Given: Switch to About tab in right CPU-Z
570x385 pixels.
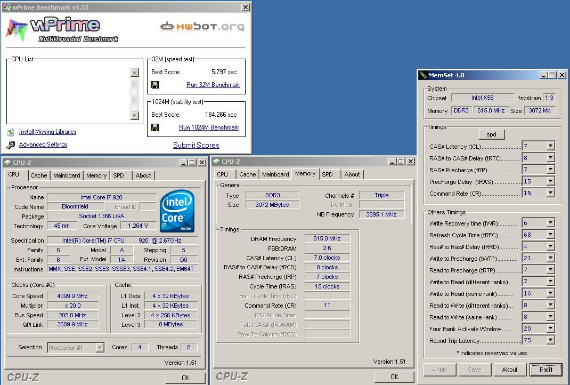Looking at the screenshot, I should 352,174.
